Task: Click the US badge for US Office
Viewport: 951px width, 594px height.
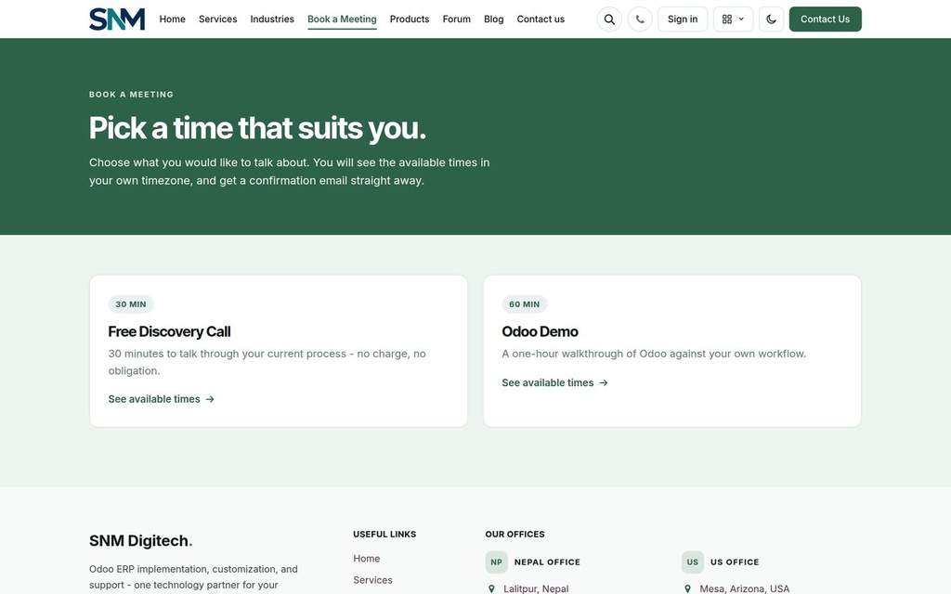Action: coord(693,562)
